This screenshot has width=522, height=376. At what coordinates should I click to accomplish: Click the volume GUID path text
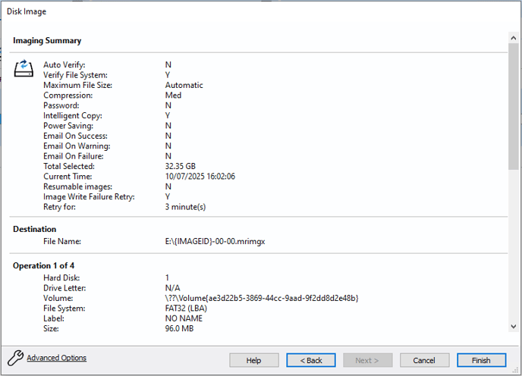pos(262,298)
